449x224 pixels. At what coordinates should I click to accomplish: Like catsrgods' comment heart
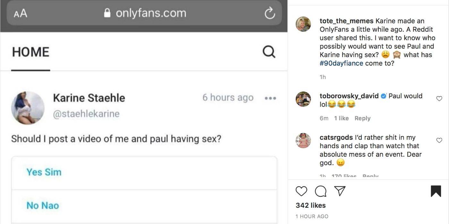pos(439,140)
